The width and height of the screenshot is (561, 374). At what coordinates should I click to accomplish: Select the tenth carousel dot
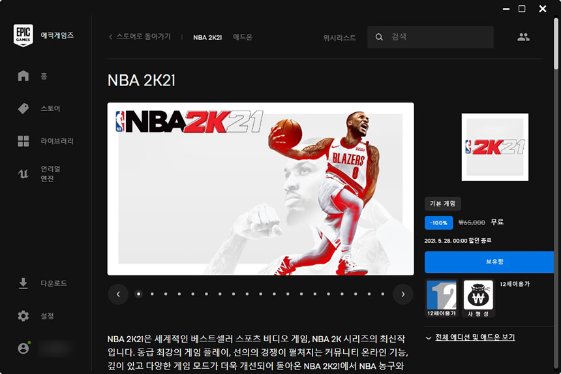coord(260,294)
